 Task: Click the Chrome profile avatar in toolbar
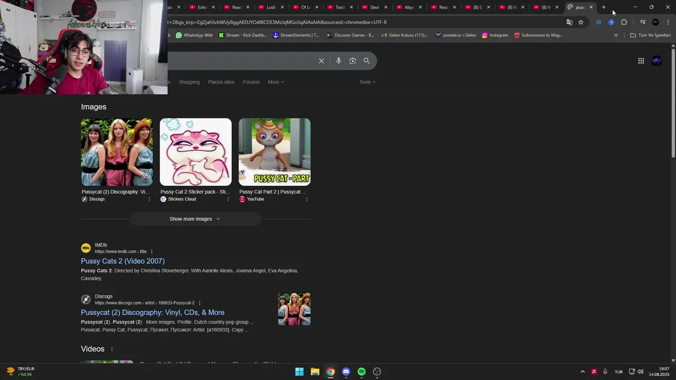pyautogui.click(x=655, y=22)
